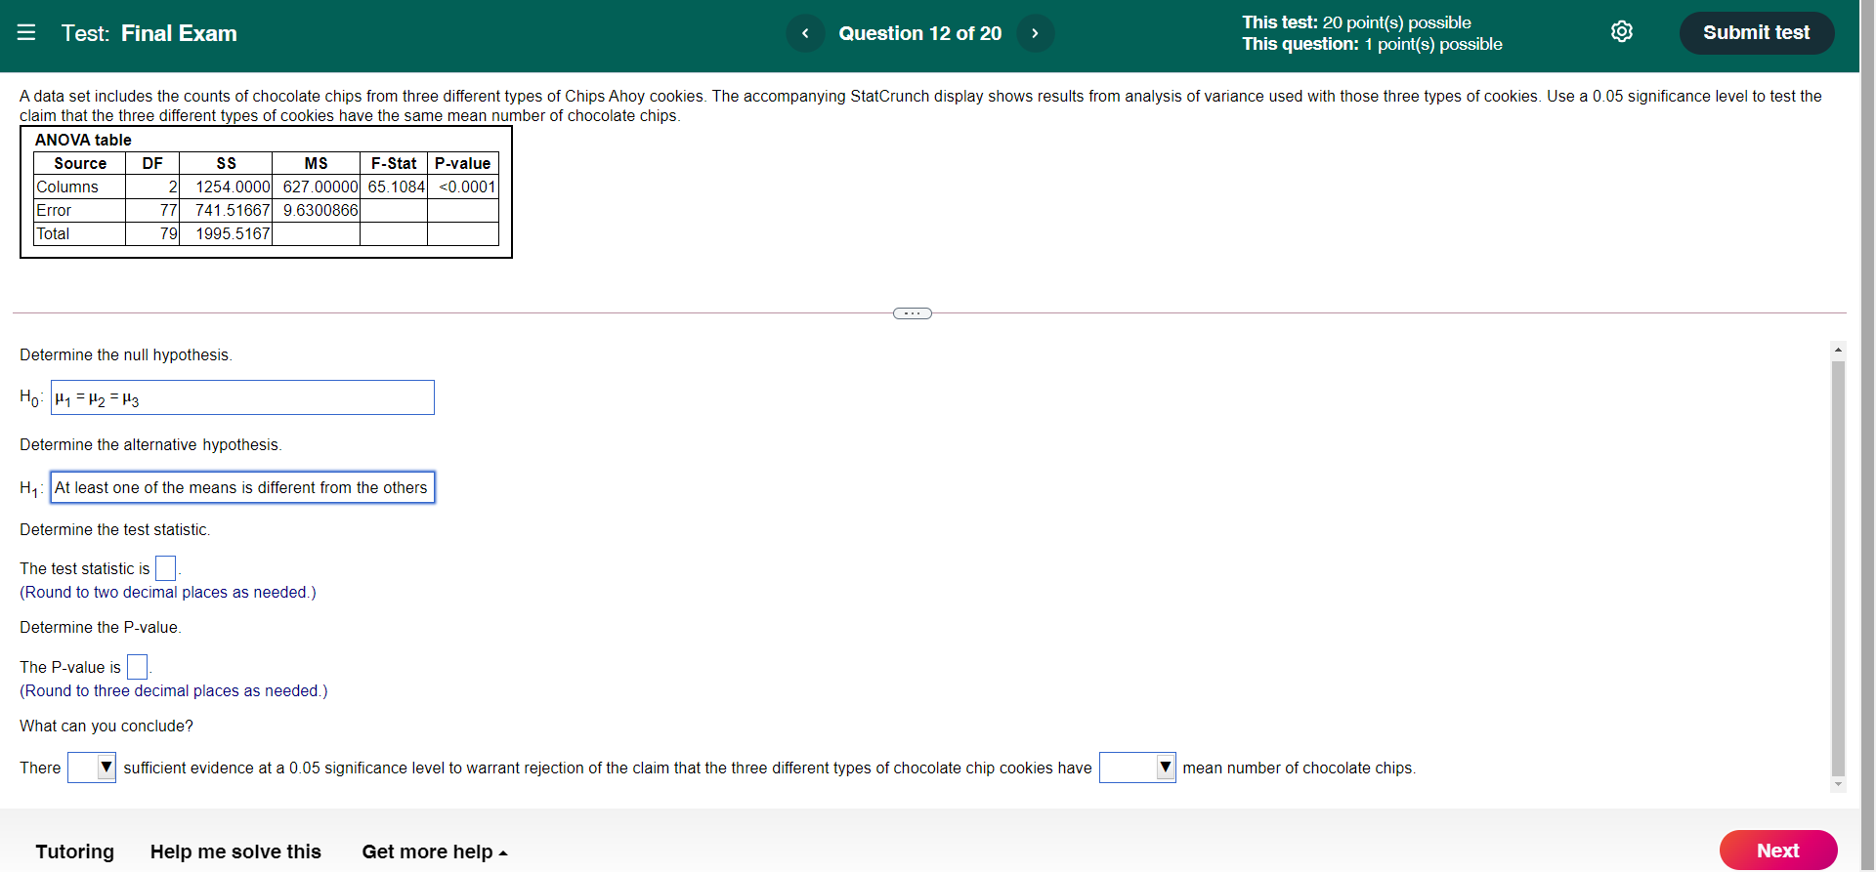Click the Columns row label
Image resolution: width=1876 pixels, height=872 pixels.
(67, 187)
